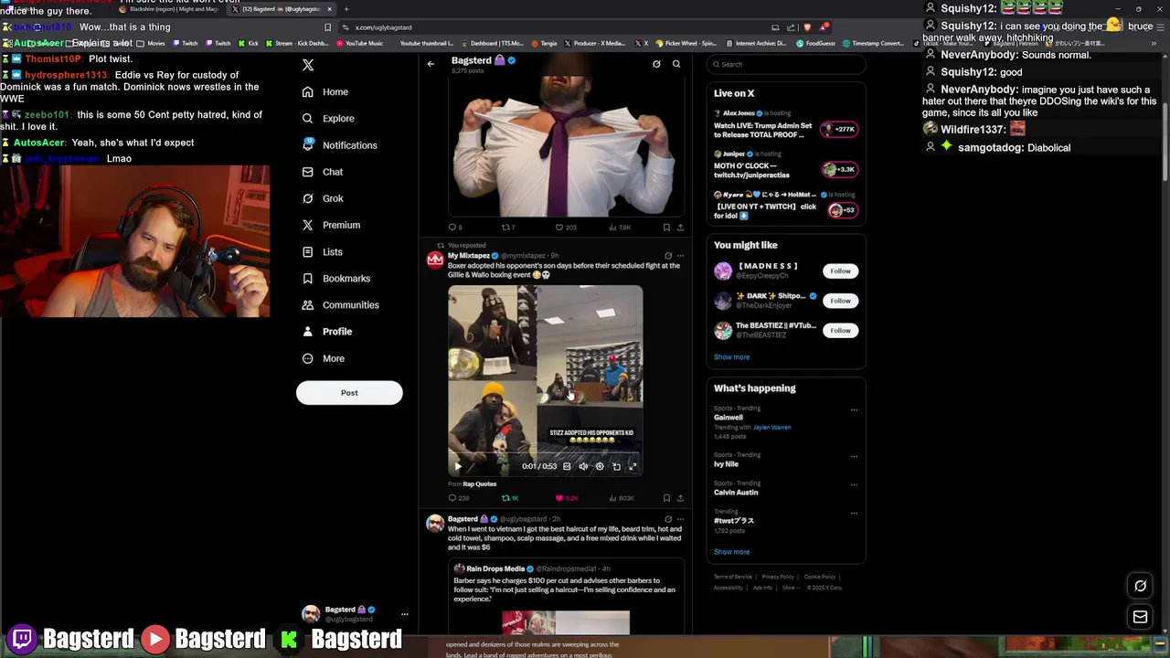Open the Grok floating button

1140,586
